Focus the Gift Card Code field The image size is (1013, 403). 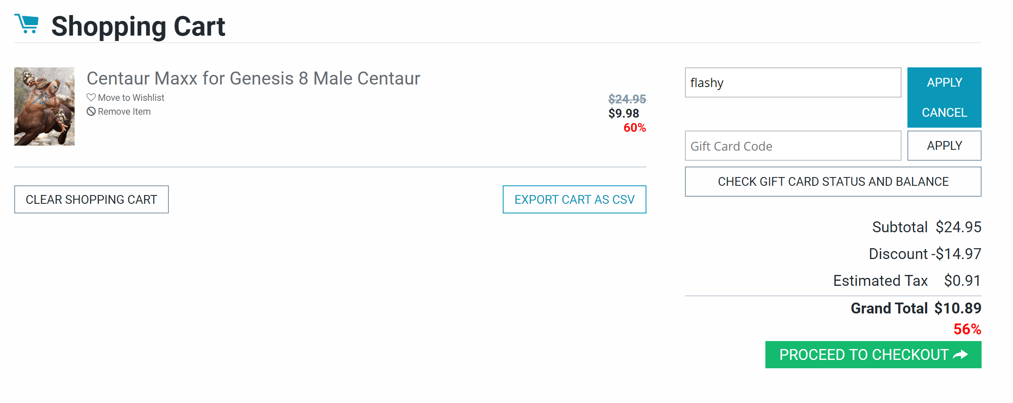793,146
